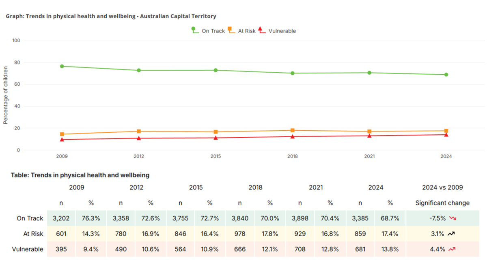Click the On Track 2024 data point
This screenshot has height=261, width=487.
click(446, 75)
